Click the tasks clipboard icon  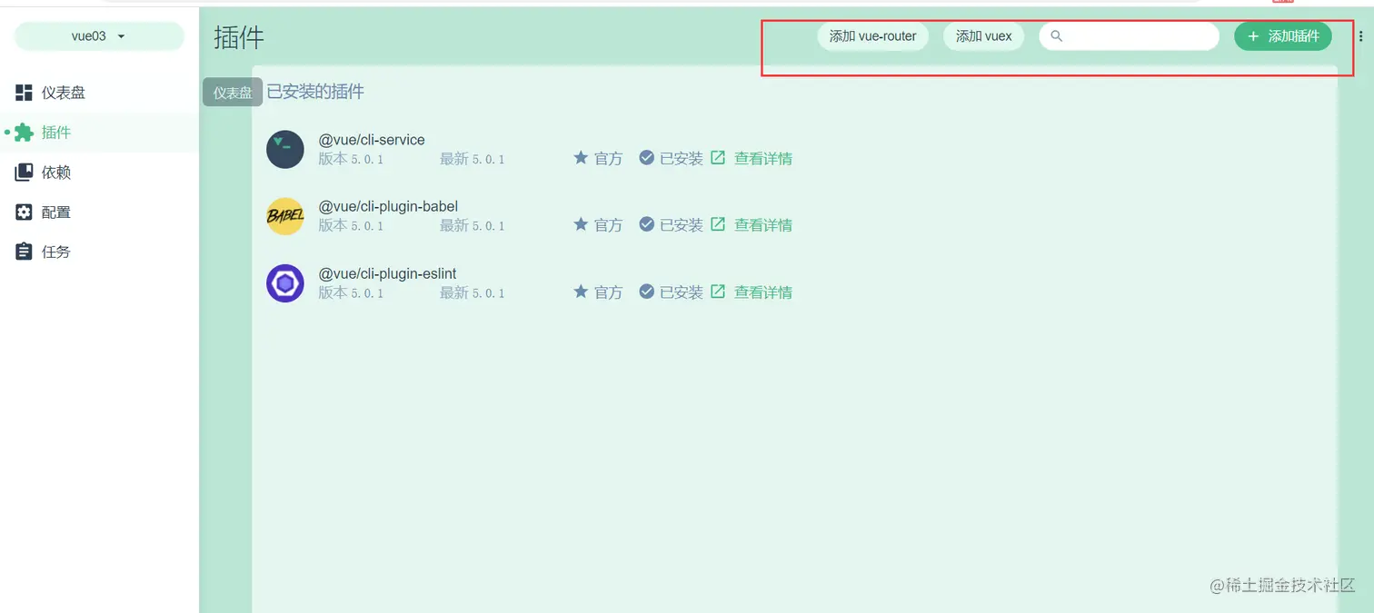(x=25, y=252)
